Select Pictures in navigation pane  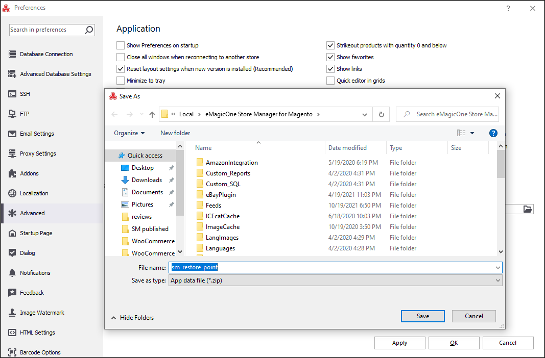pyautogui.click(x=142, y=204)
